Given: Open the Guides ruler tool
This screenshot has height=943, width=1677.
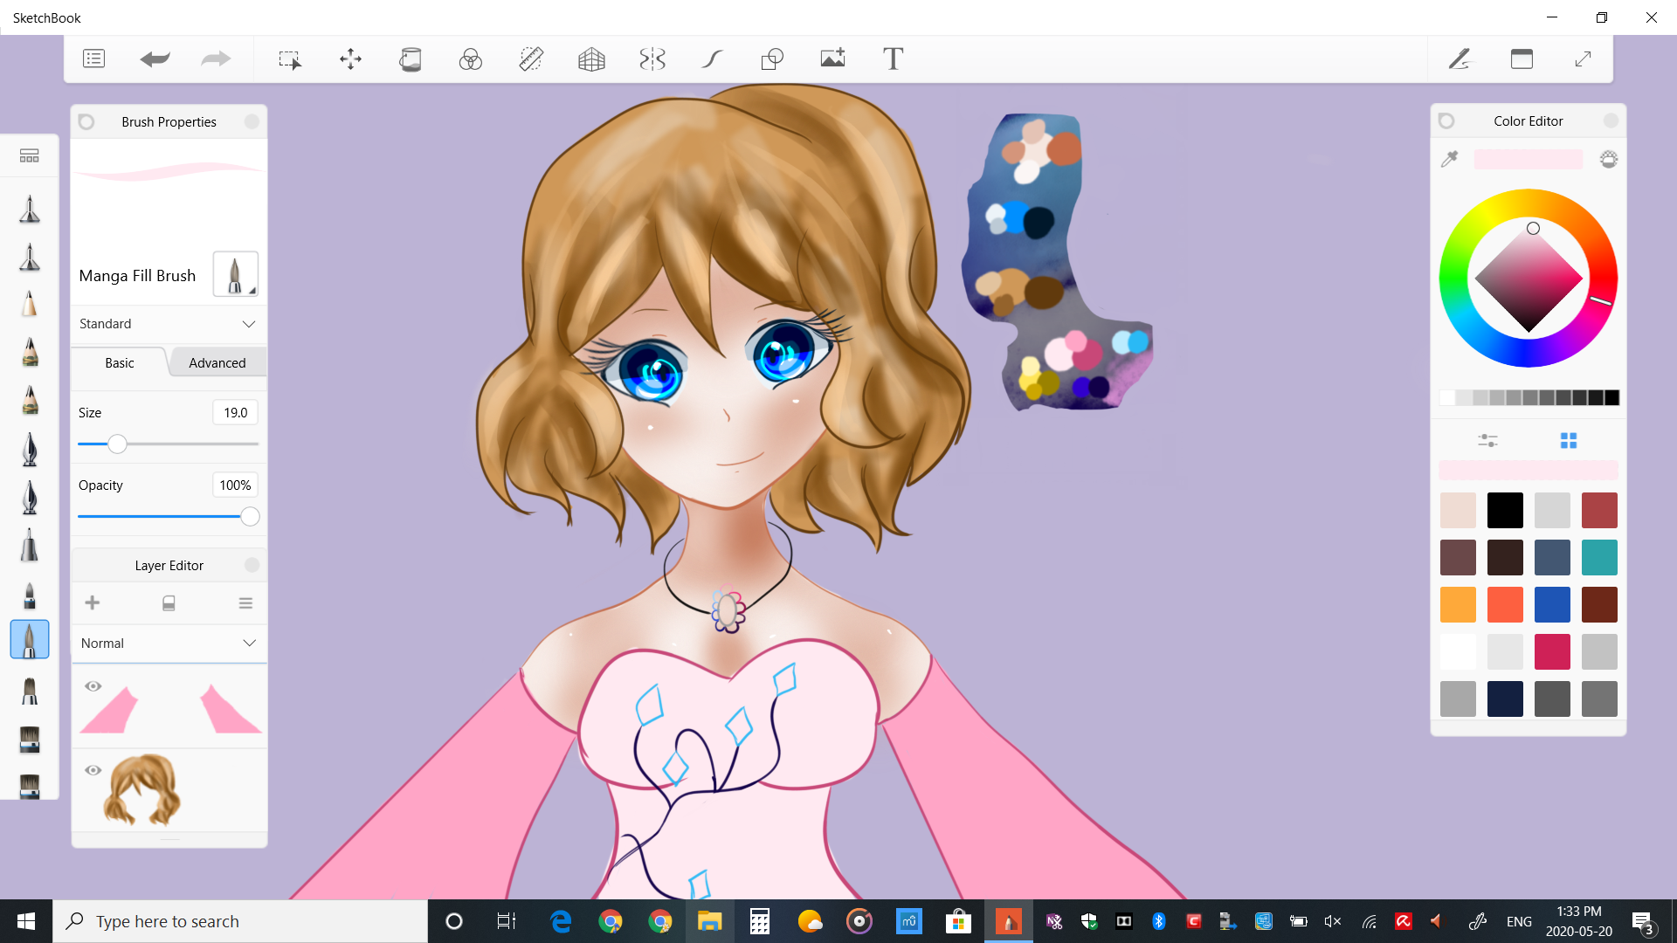Looking at the screenshot, I should (531, 59).
